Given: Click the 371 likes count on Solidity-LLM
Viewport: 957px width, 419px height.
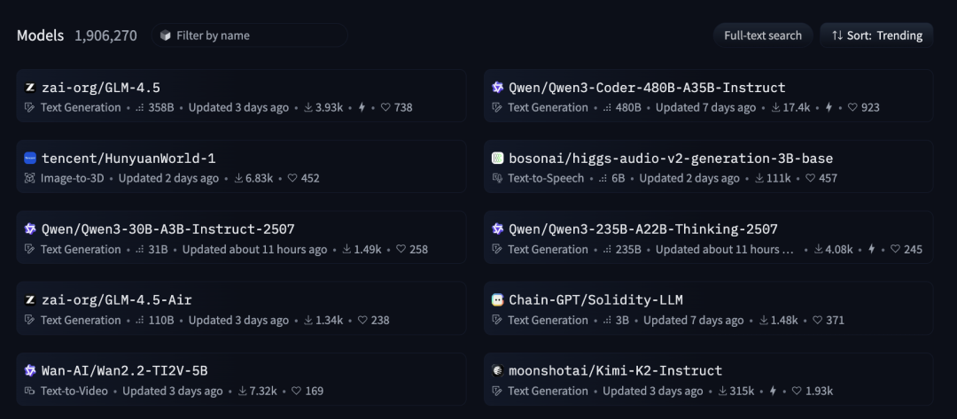Looking at the screenshot, I should 835,320.
